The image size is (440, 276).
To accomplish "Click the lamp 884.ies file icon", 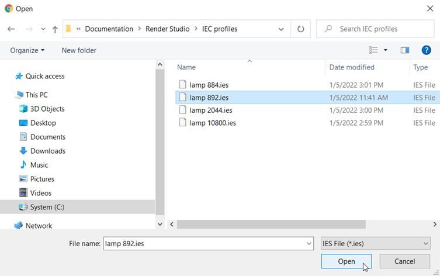I will point(183,85).
